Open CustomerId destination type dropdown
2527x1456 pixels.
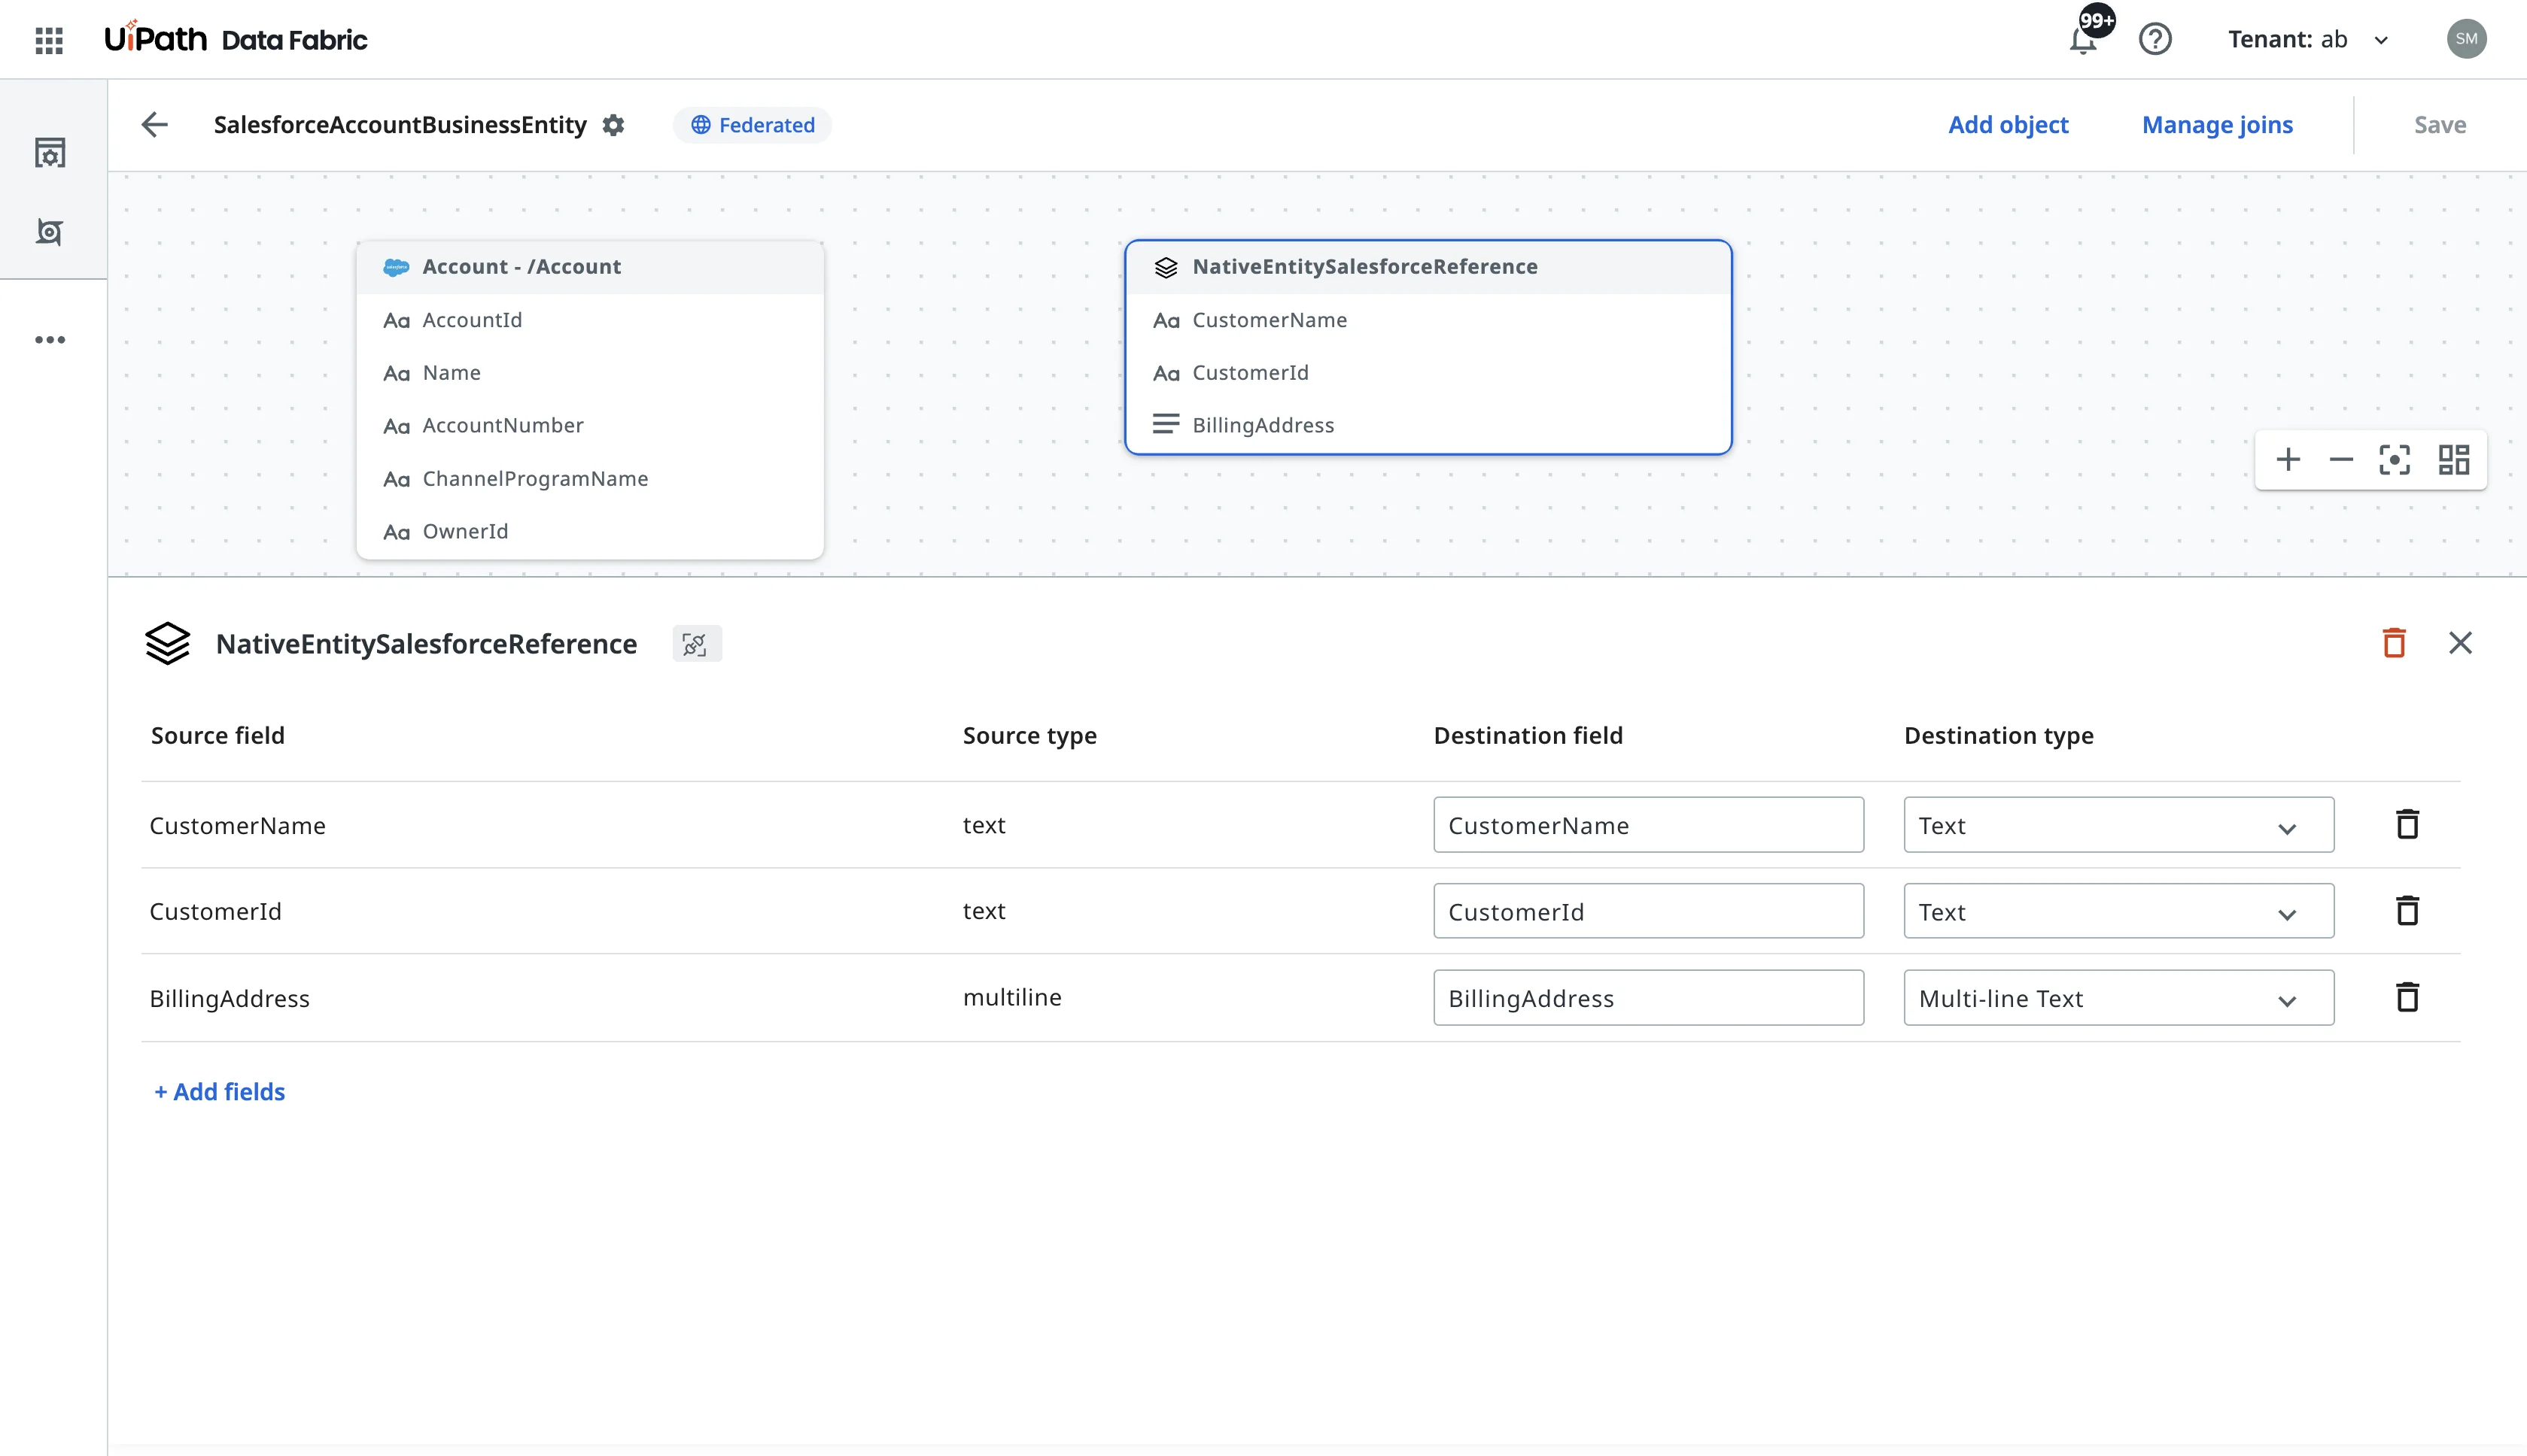[x=2118, y=911]
